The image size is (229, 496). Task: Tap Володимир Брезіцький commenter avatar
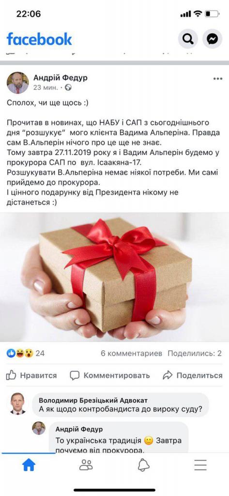point(18,403)
